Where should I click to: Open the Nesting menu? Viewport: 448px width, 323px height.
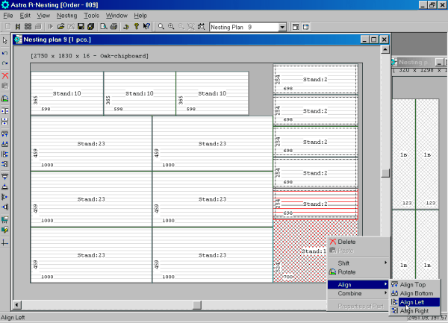pyautogui.click(x=66, y=15)
